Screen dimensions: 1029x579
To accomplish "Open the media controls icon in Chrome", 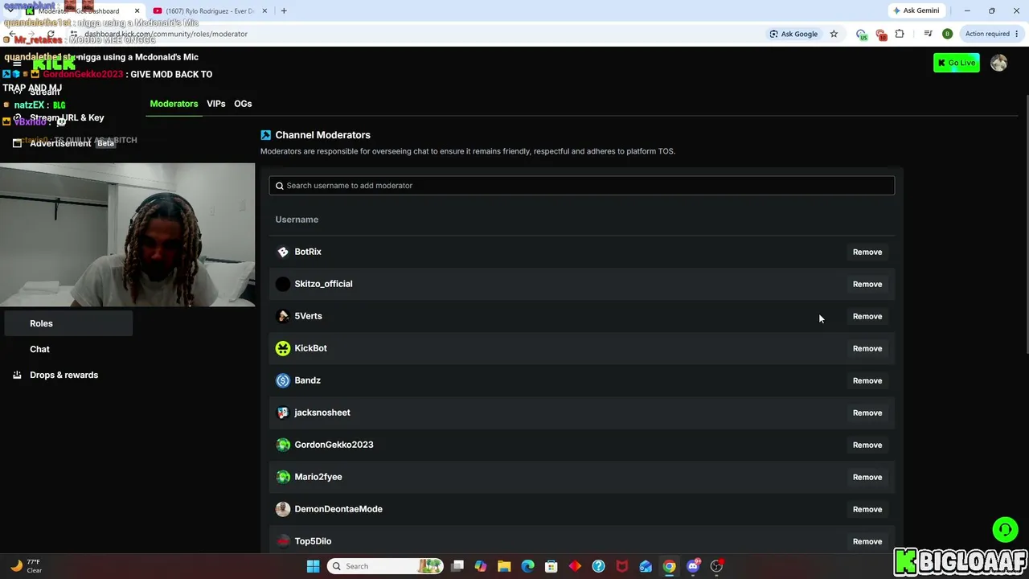I will point(928,34).
